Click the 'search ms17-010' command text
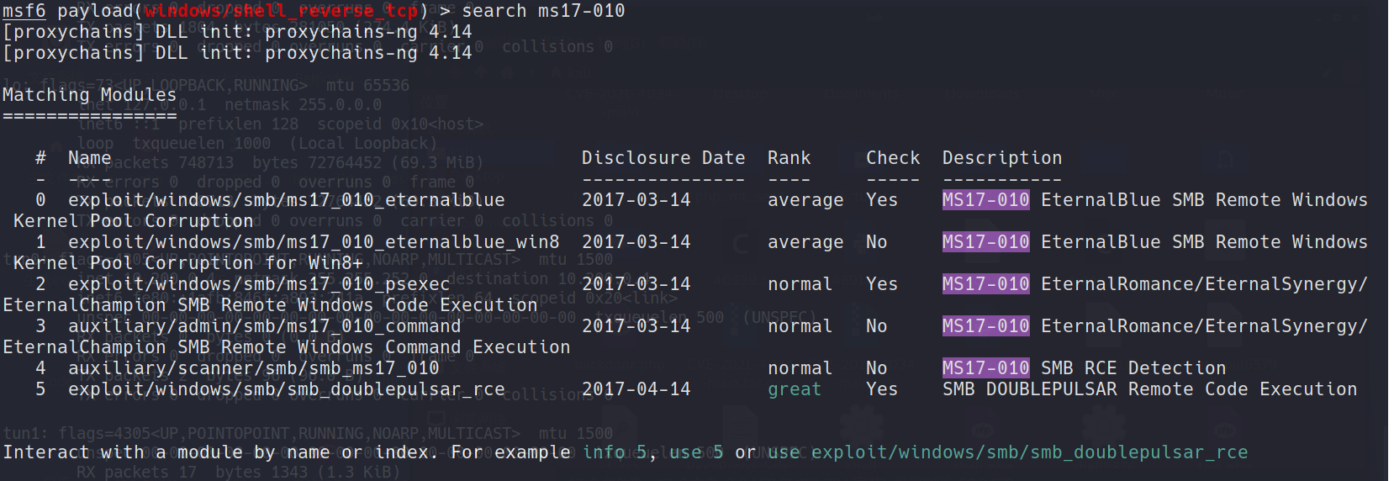The height and width of the screenshot is (481, 1394). pyautogui.click(x=543, y=11)
